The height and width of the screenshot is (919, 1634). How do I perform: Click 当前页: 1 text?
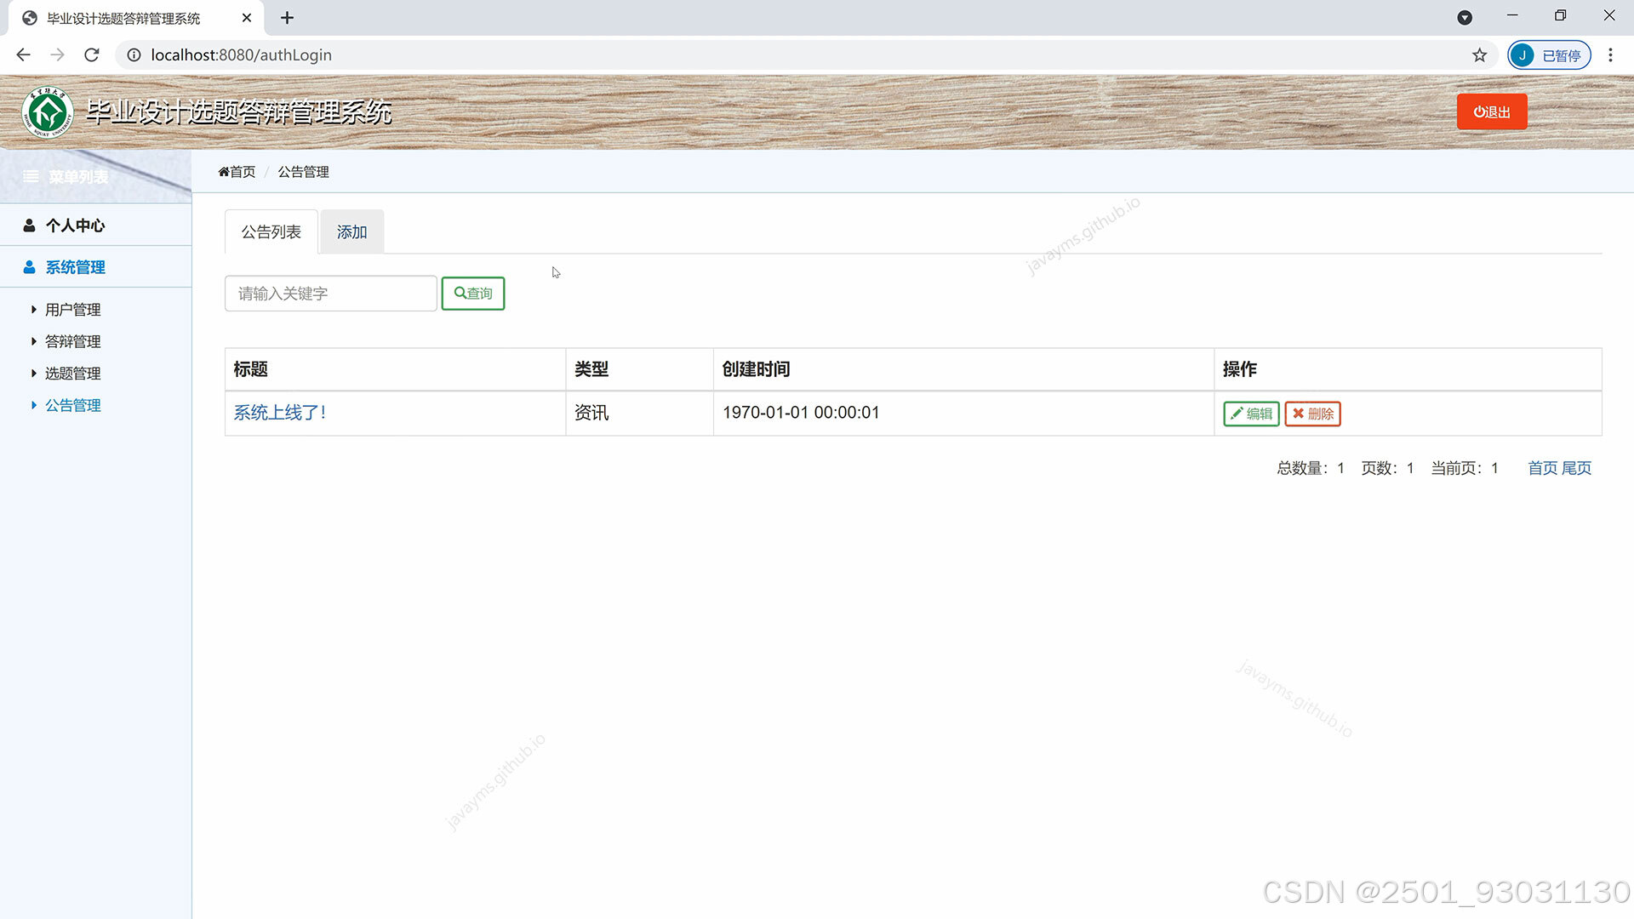[1465, 468]
